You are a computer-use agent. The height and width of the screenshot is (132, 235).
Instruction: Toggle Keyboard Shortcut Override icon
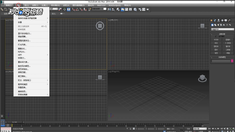pyautogui.click(x=69, y=9)
